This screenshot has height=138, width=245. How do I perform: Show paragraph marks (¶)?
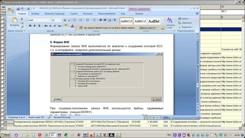click(115, 20)
